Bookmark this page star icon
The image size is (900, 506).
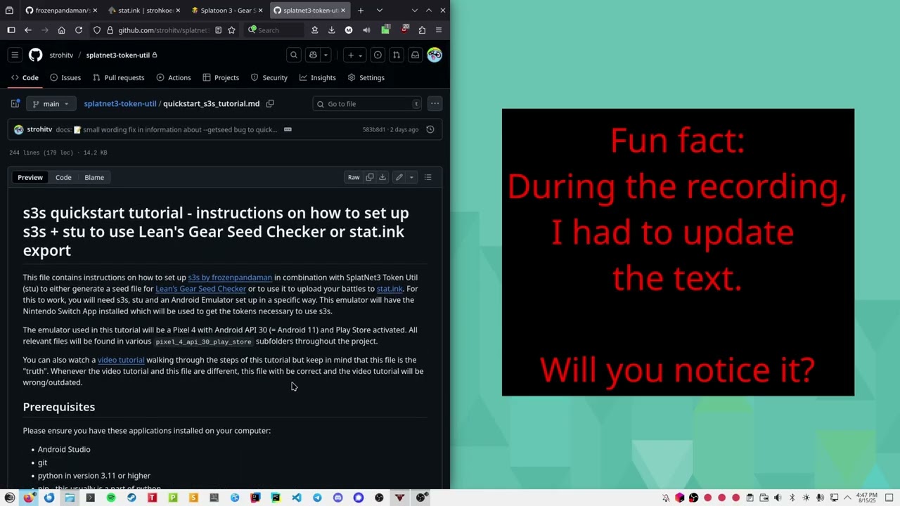point(231,30)
